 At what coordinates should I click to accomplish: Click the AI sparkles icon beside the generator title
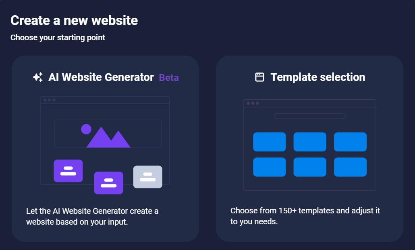tap(37, 77)
